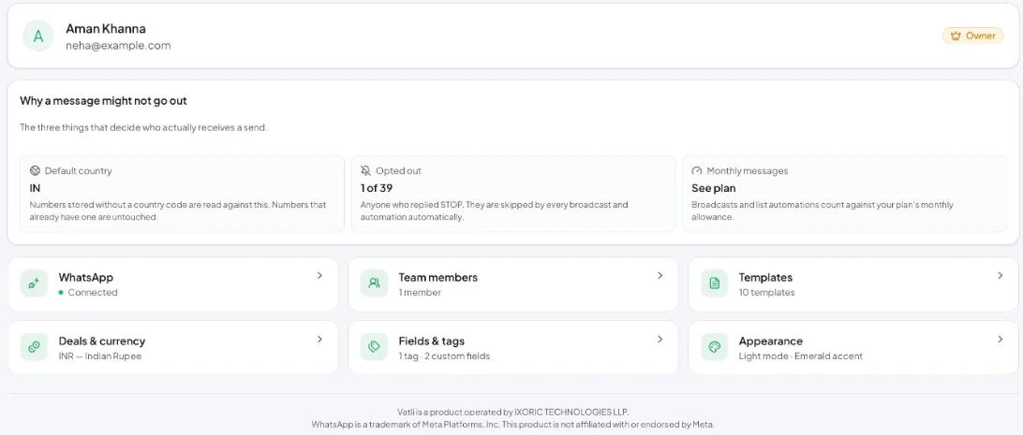1023x435 pixels.
Task: Click the Default country globe icon
Action: coord(36,170)
